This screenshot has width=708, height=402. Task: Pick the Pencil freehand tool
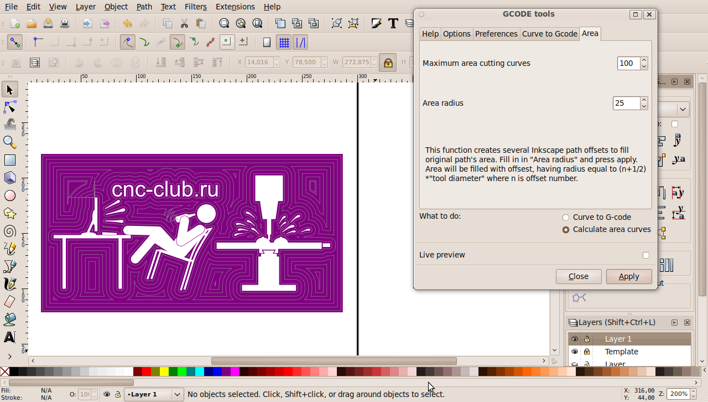[x=10, y=249]
